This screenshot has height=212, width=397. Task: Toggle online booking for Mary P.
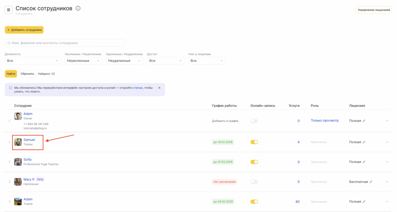click(x=254, y=182)
